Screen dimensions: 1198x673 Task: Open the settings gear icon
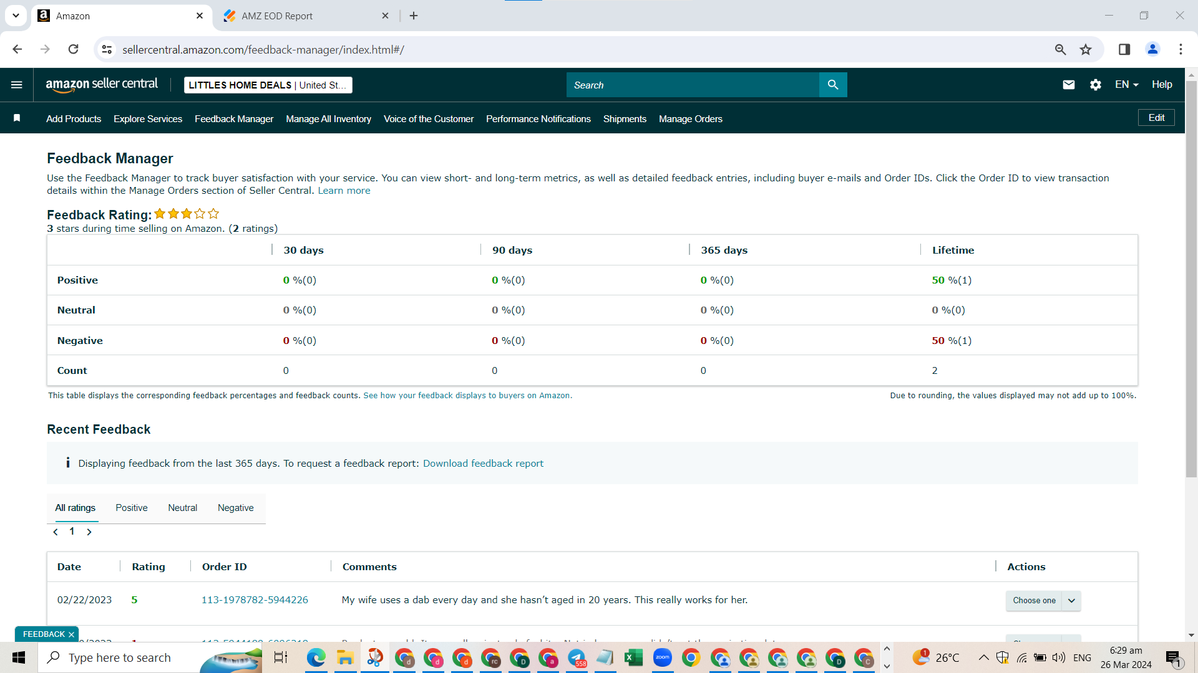pos(1096,85)
